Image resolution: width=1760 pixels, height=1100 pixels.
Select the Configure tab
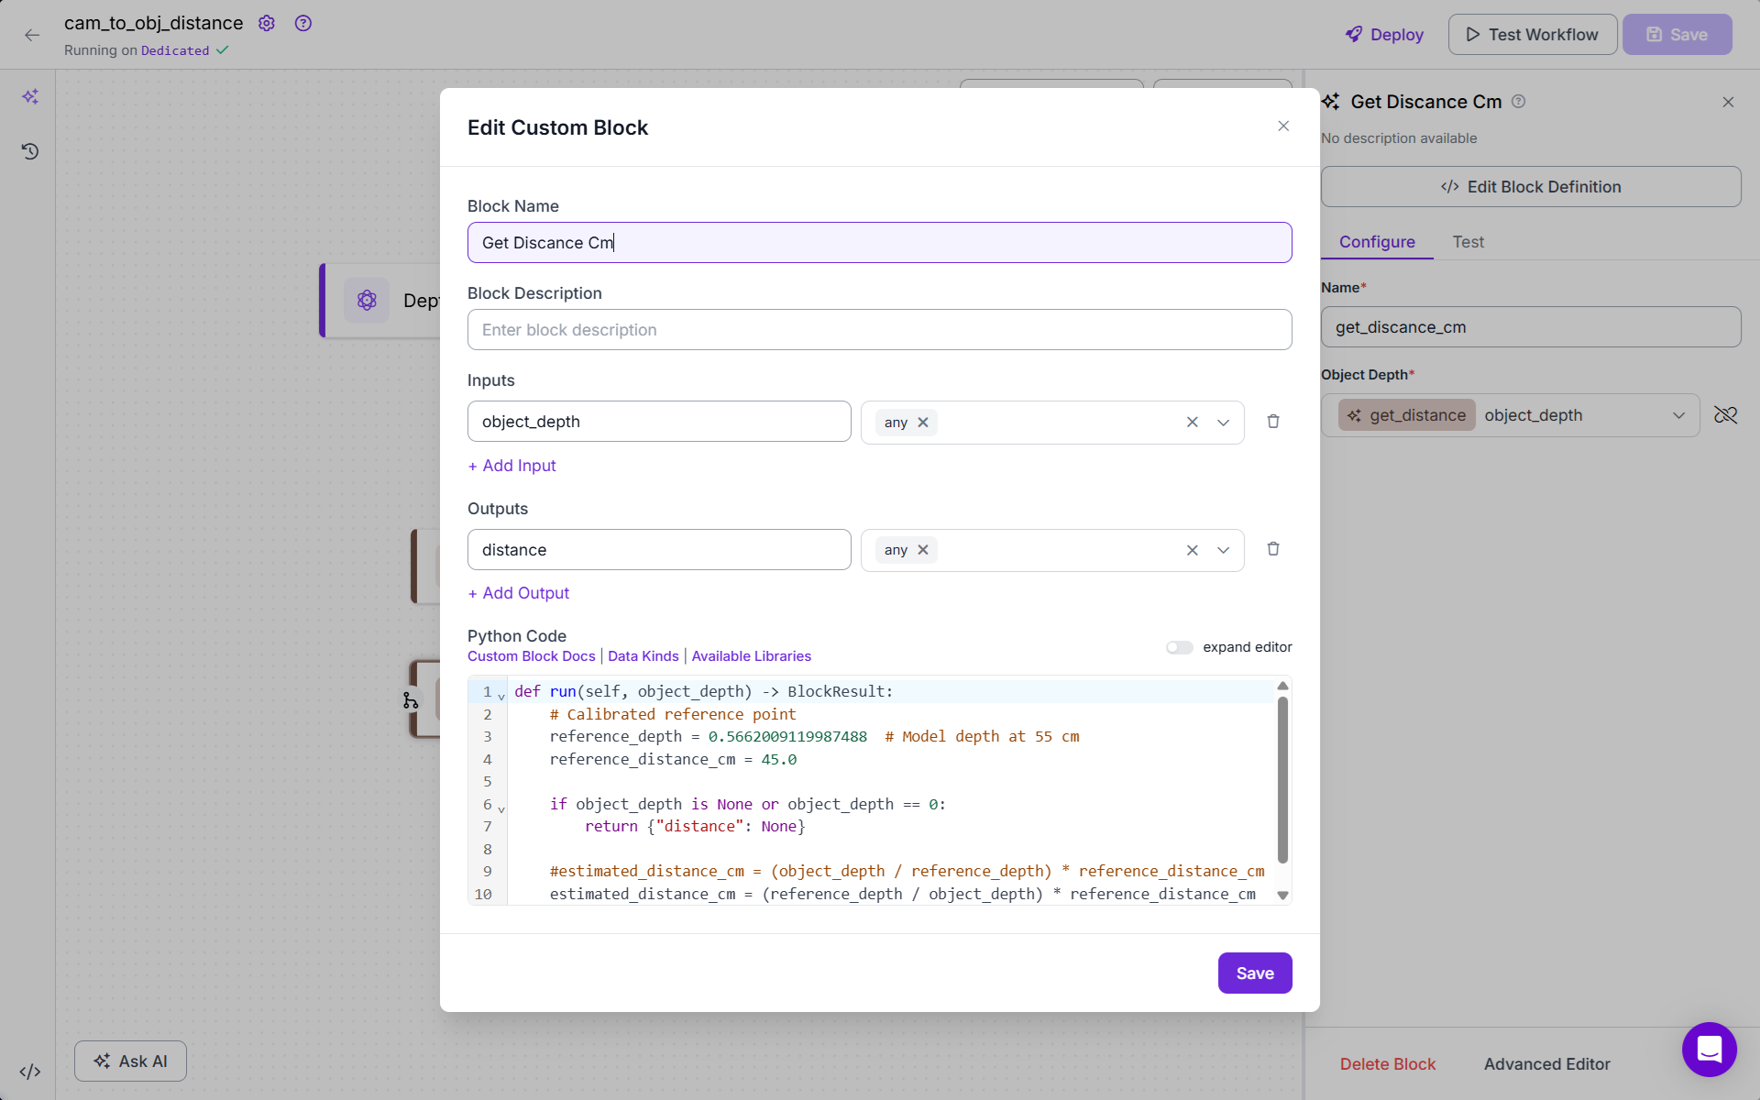click(x=1377, y=242)
